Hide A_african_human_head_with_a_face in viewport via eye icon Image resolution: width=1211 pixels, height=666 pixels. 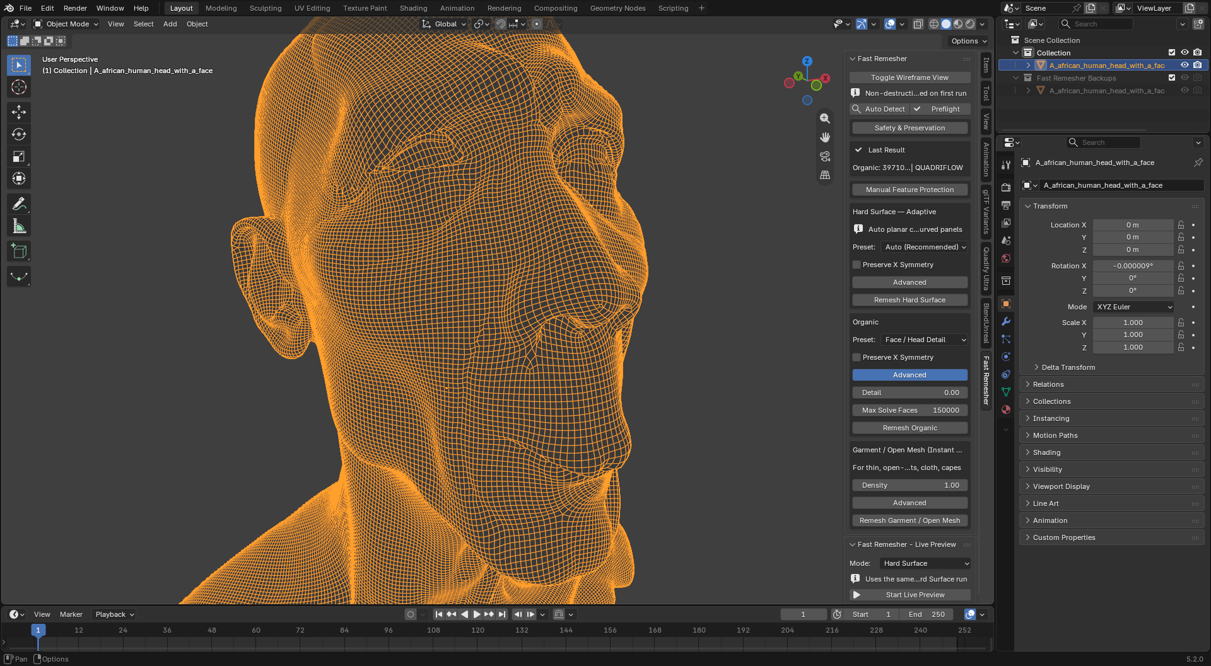click(1185, 66)
